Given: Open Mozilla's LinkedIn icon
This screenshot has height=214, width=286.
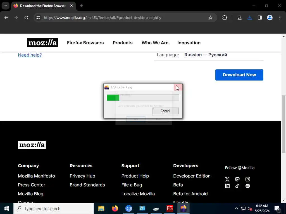Looking at the screenshot, I should click(227, 186).
